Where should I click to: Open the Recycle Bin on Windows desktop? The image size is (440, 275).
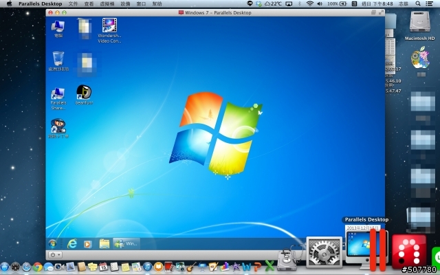click(x=58, y=61)
